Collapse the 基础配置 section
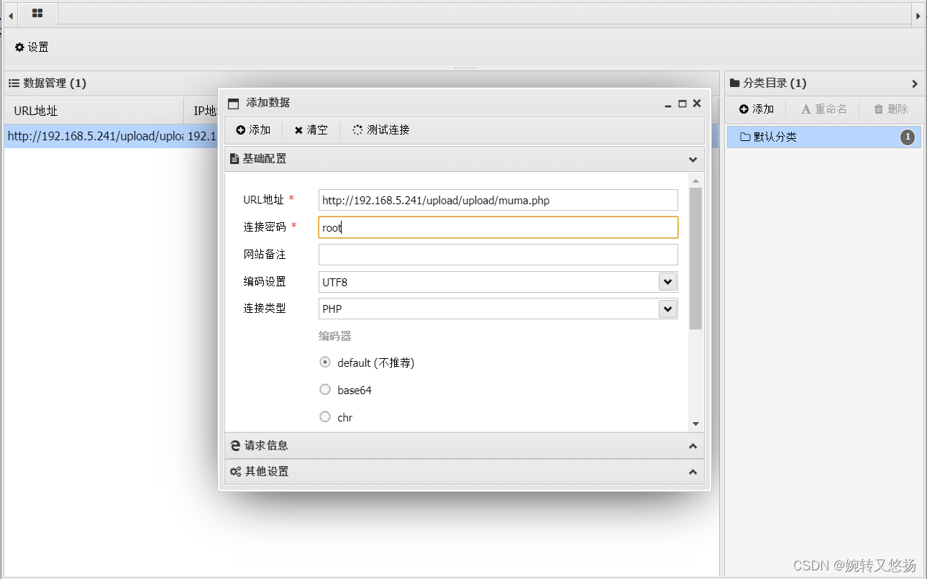This screenshot has height=579, width=927. pos(693,159)
